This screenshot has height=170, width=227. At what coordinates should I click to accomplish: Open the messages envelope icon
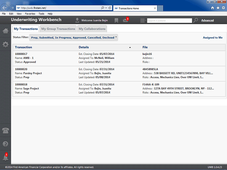[126, 20]
